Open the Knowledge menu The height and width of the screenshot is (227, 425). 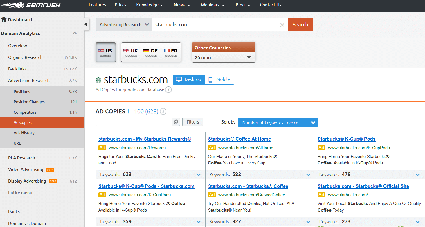point(150,5)
